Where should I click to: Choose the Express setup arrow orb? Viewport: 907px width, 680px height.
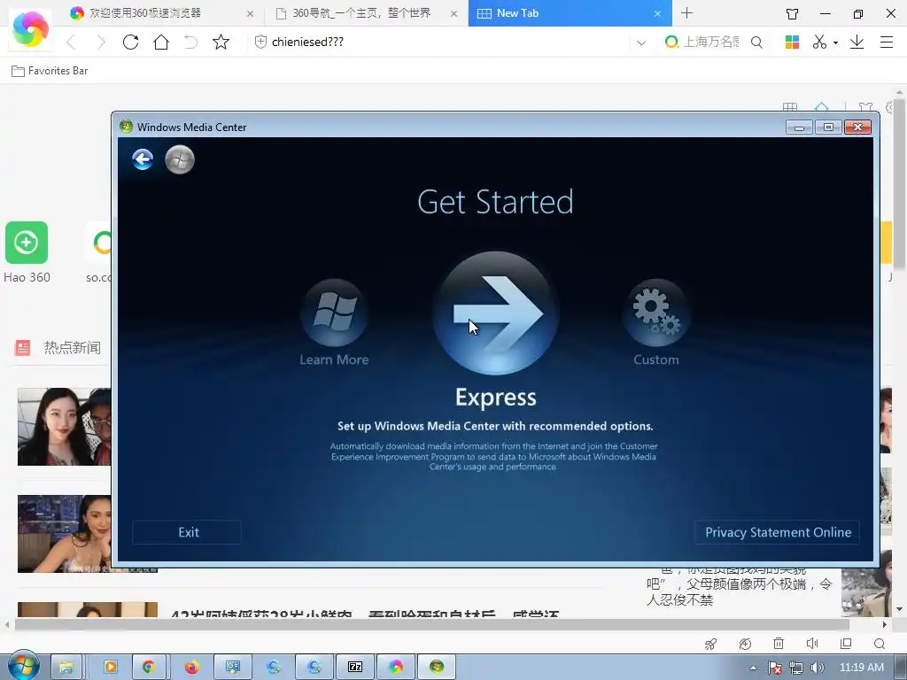[x=496, y=313]
